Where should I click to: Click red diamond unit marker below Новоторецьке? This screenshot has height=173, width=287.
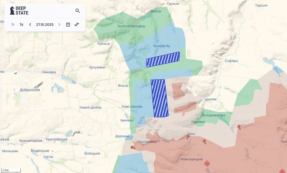click(x=207, y=163)
